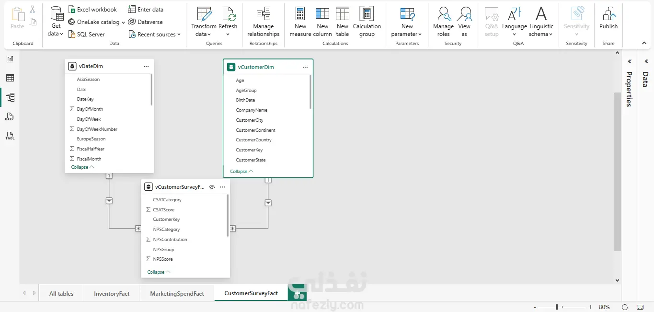Image resolution: width=654 pixels, height=312 pixels.
Task: Open TMDL view in sidebar
Action: coord(10,136)
